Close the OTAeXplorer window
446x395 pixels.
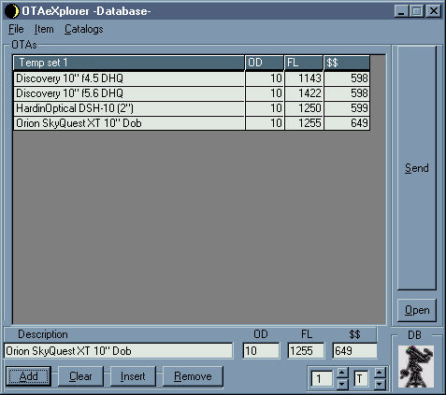(434, 11)
